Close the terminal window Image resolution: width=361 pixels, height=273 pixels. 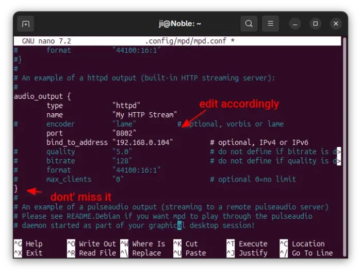(x=336, y=24)
